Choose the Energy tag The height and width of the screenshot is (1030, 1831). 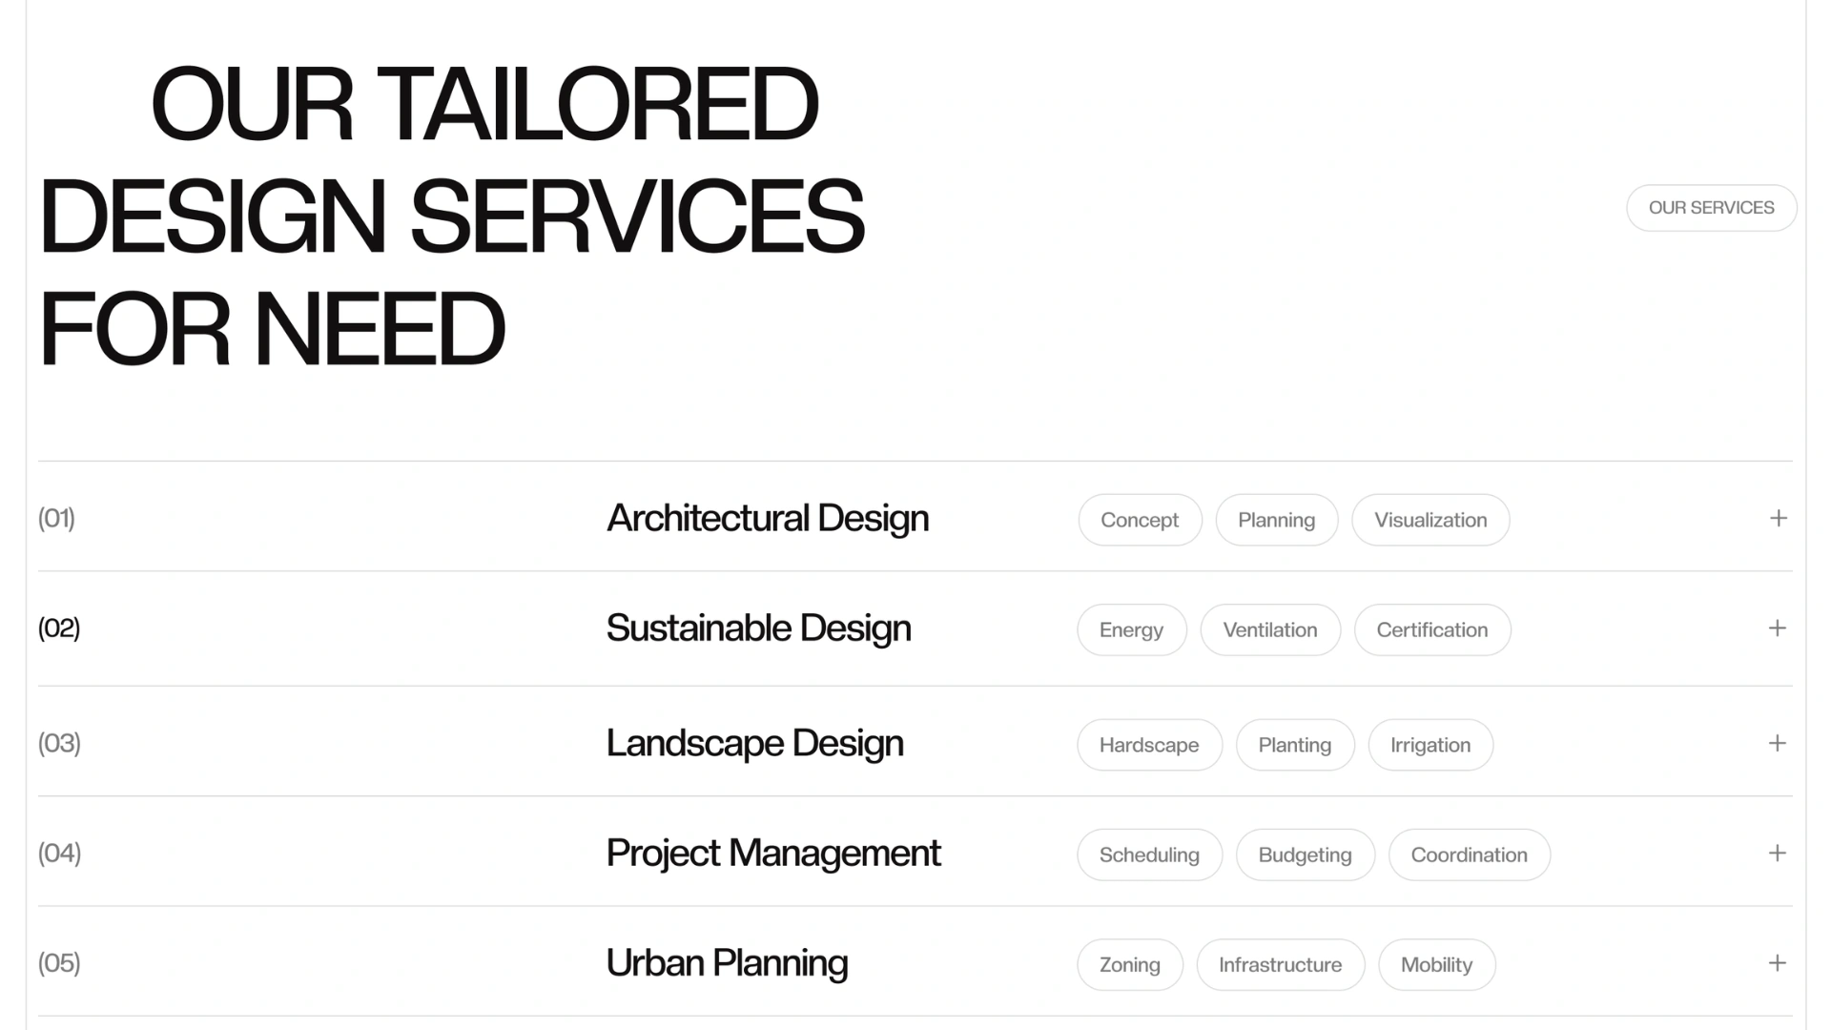(x=1132, y=629)
